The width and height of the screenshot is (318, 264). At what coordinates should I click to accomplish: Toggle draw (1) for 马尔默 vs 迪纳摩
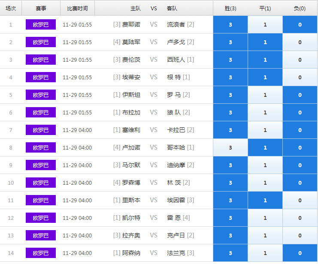[x=265, y=165]
